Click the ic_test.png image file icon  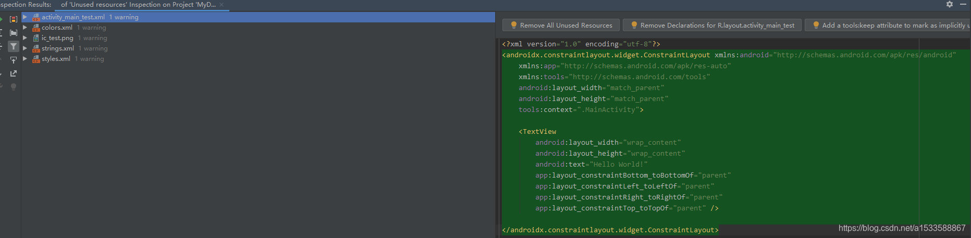pyautogui.click(x=36, y=38)
